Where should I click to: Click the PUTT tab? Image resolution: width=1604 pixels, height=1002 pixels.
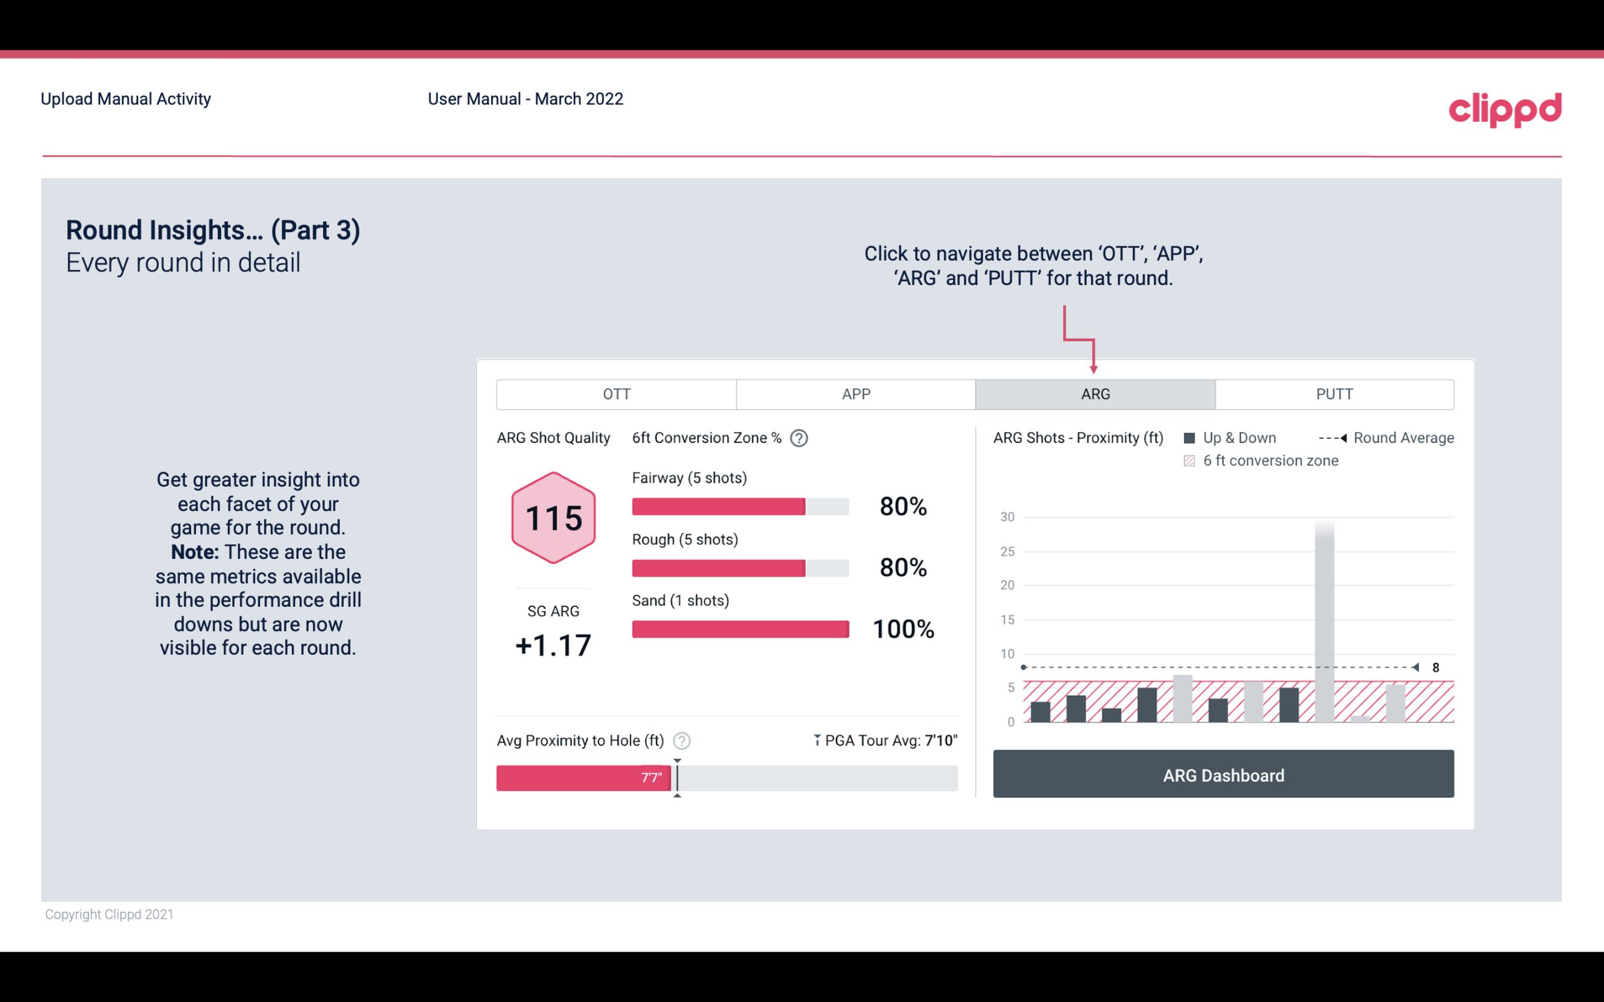[1333, 395]
